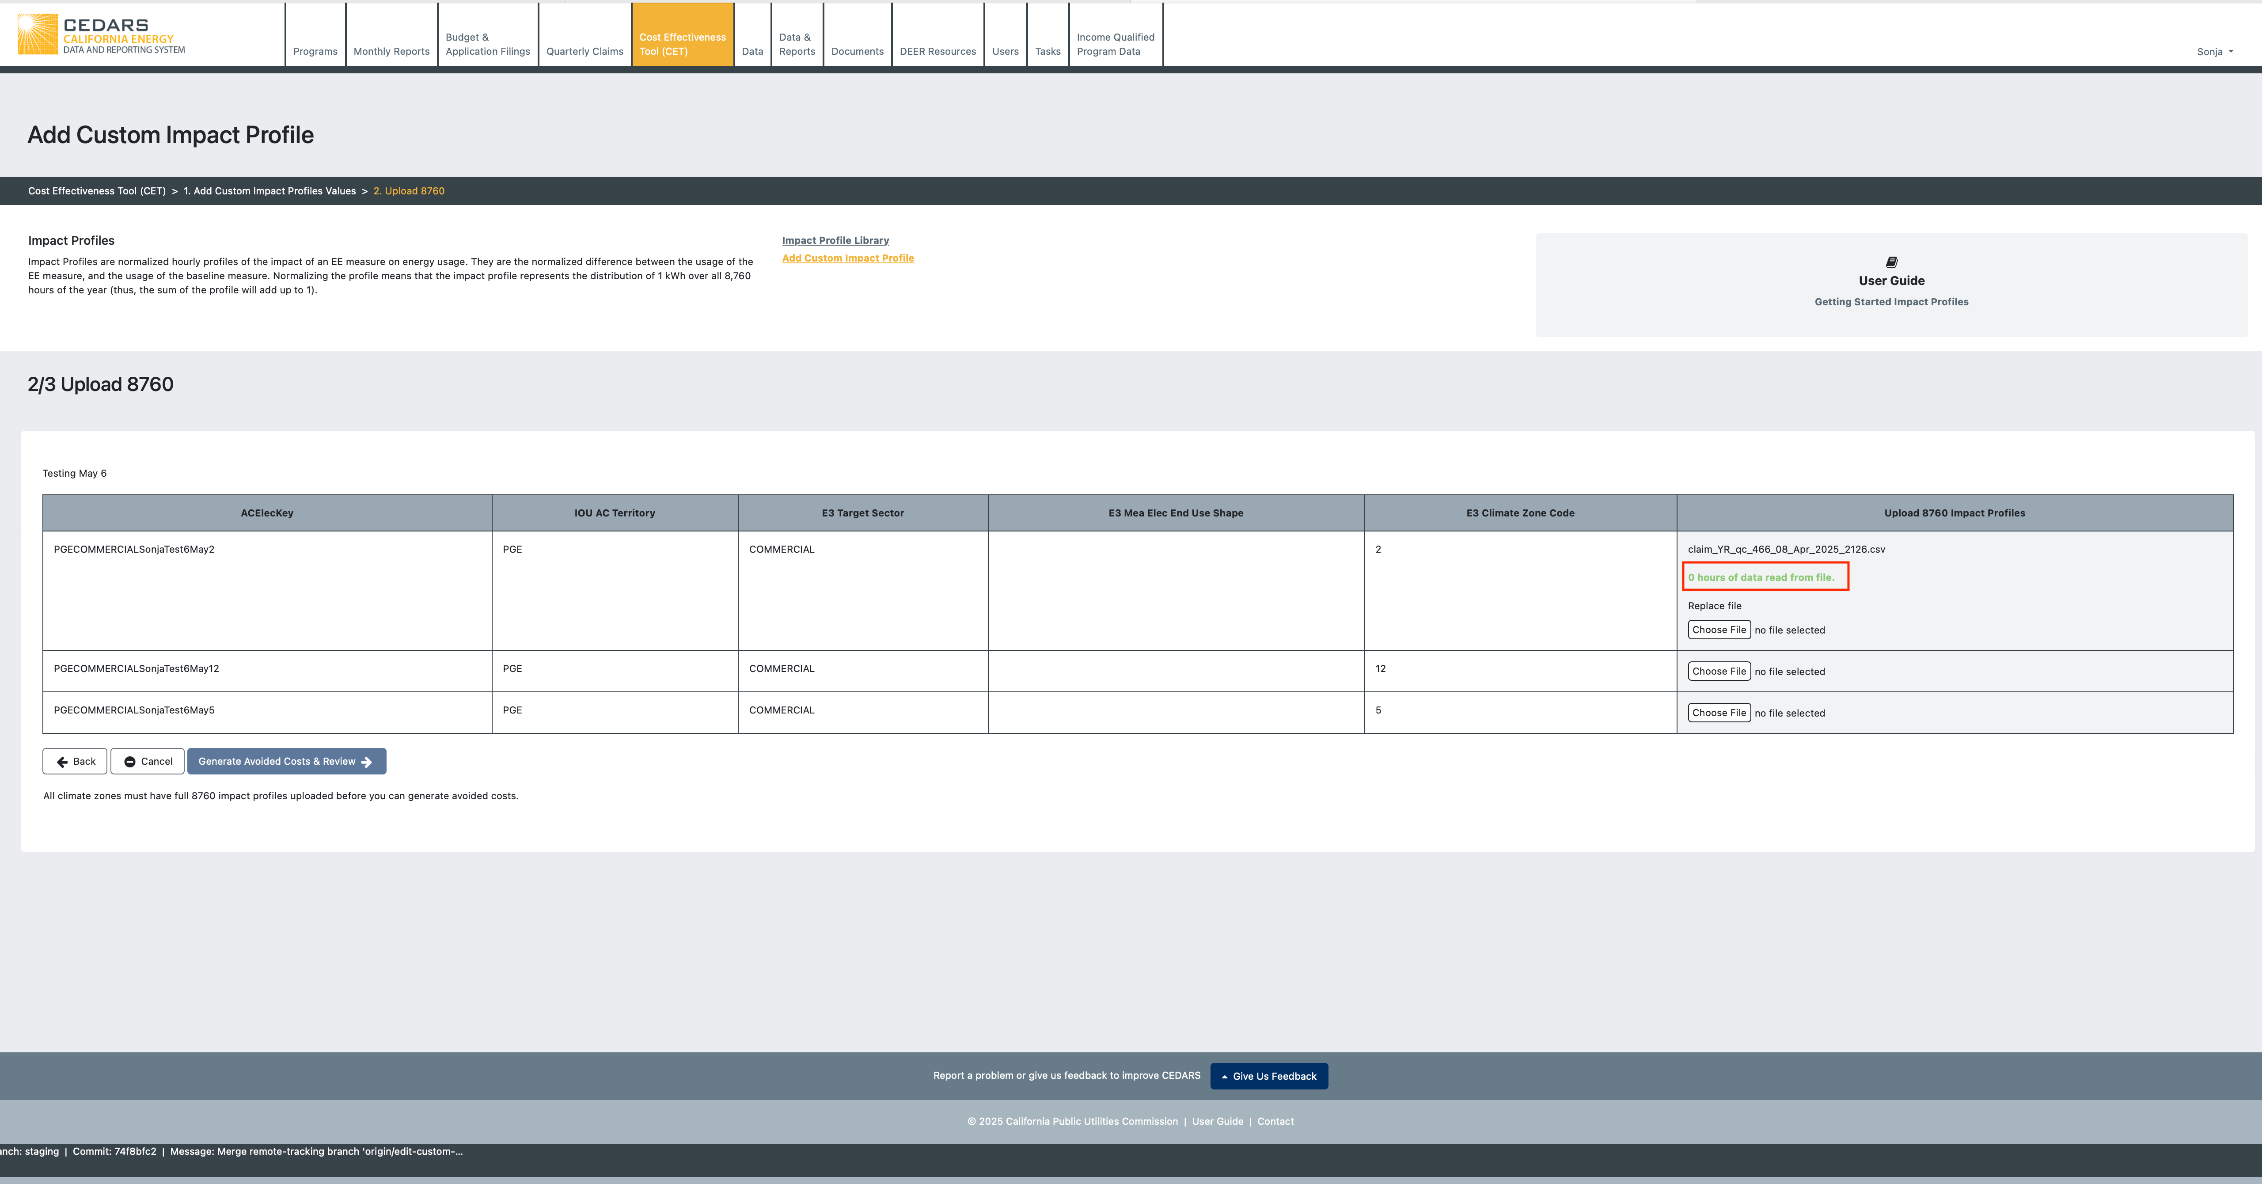Viewport: 2262px width, 1184px height.
Task: Click Upload 8760 Impact Profiles header
Action: click(1955, 513)
